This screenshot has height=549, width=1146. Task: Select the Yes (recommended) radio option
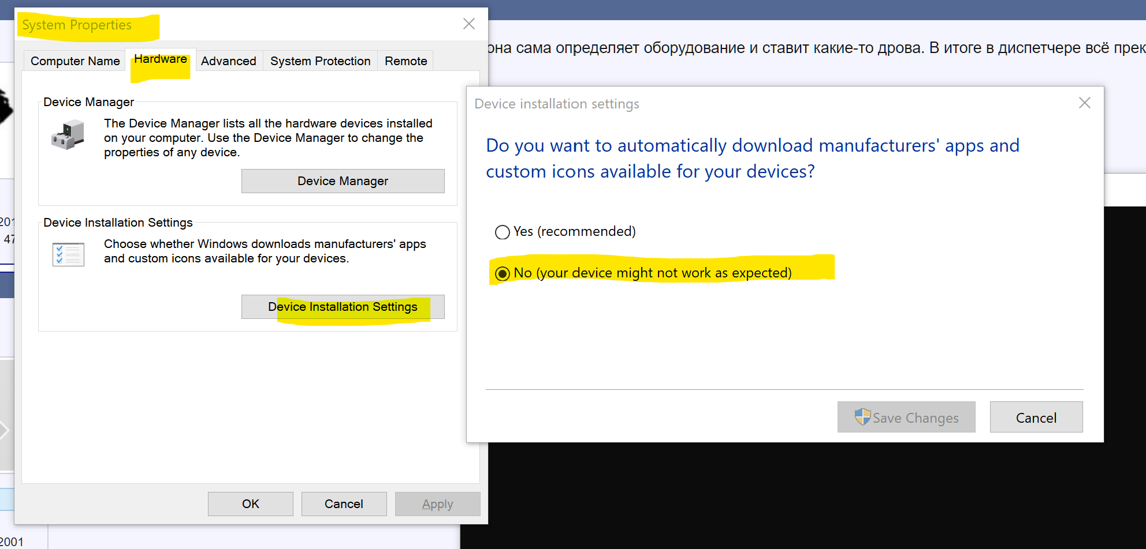503,232
